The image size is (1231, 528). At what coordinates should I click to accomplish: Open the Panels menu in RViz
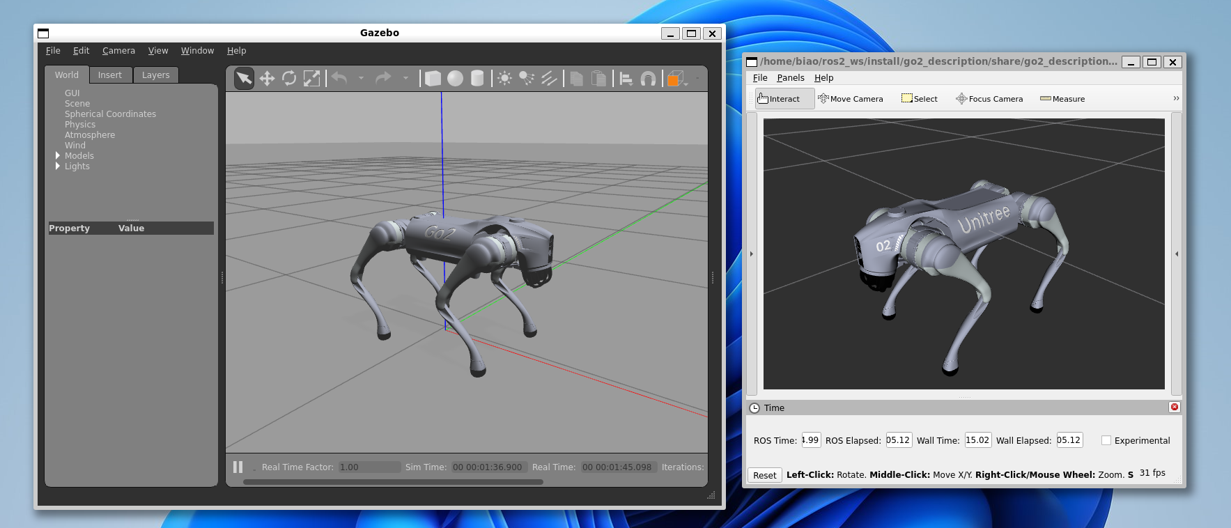click(791, 78)
